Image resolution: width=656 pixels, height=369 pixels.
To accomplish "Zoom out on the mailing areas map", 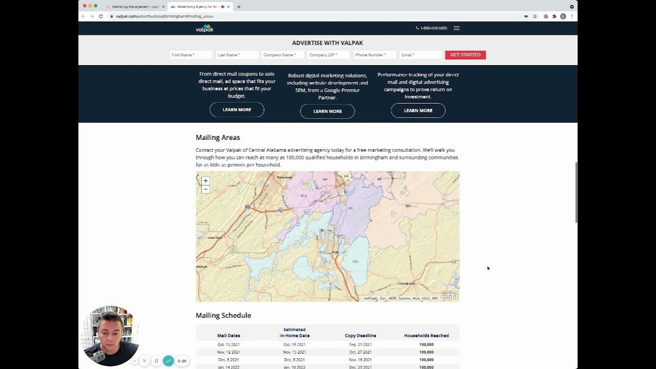I will click(206, 189).
